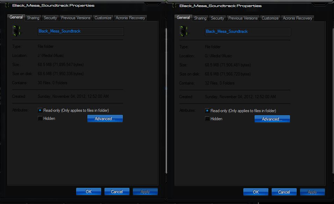The width and height of the screenshot is (334, 204).
Task: Click title bar of J: drive Properties window
Action: [83, 6]
